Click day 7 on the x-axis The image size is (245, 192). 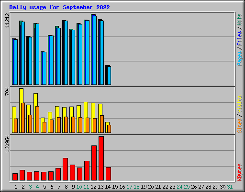(59, 187)
